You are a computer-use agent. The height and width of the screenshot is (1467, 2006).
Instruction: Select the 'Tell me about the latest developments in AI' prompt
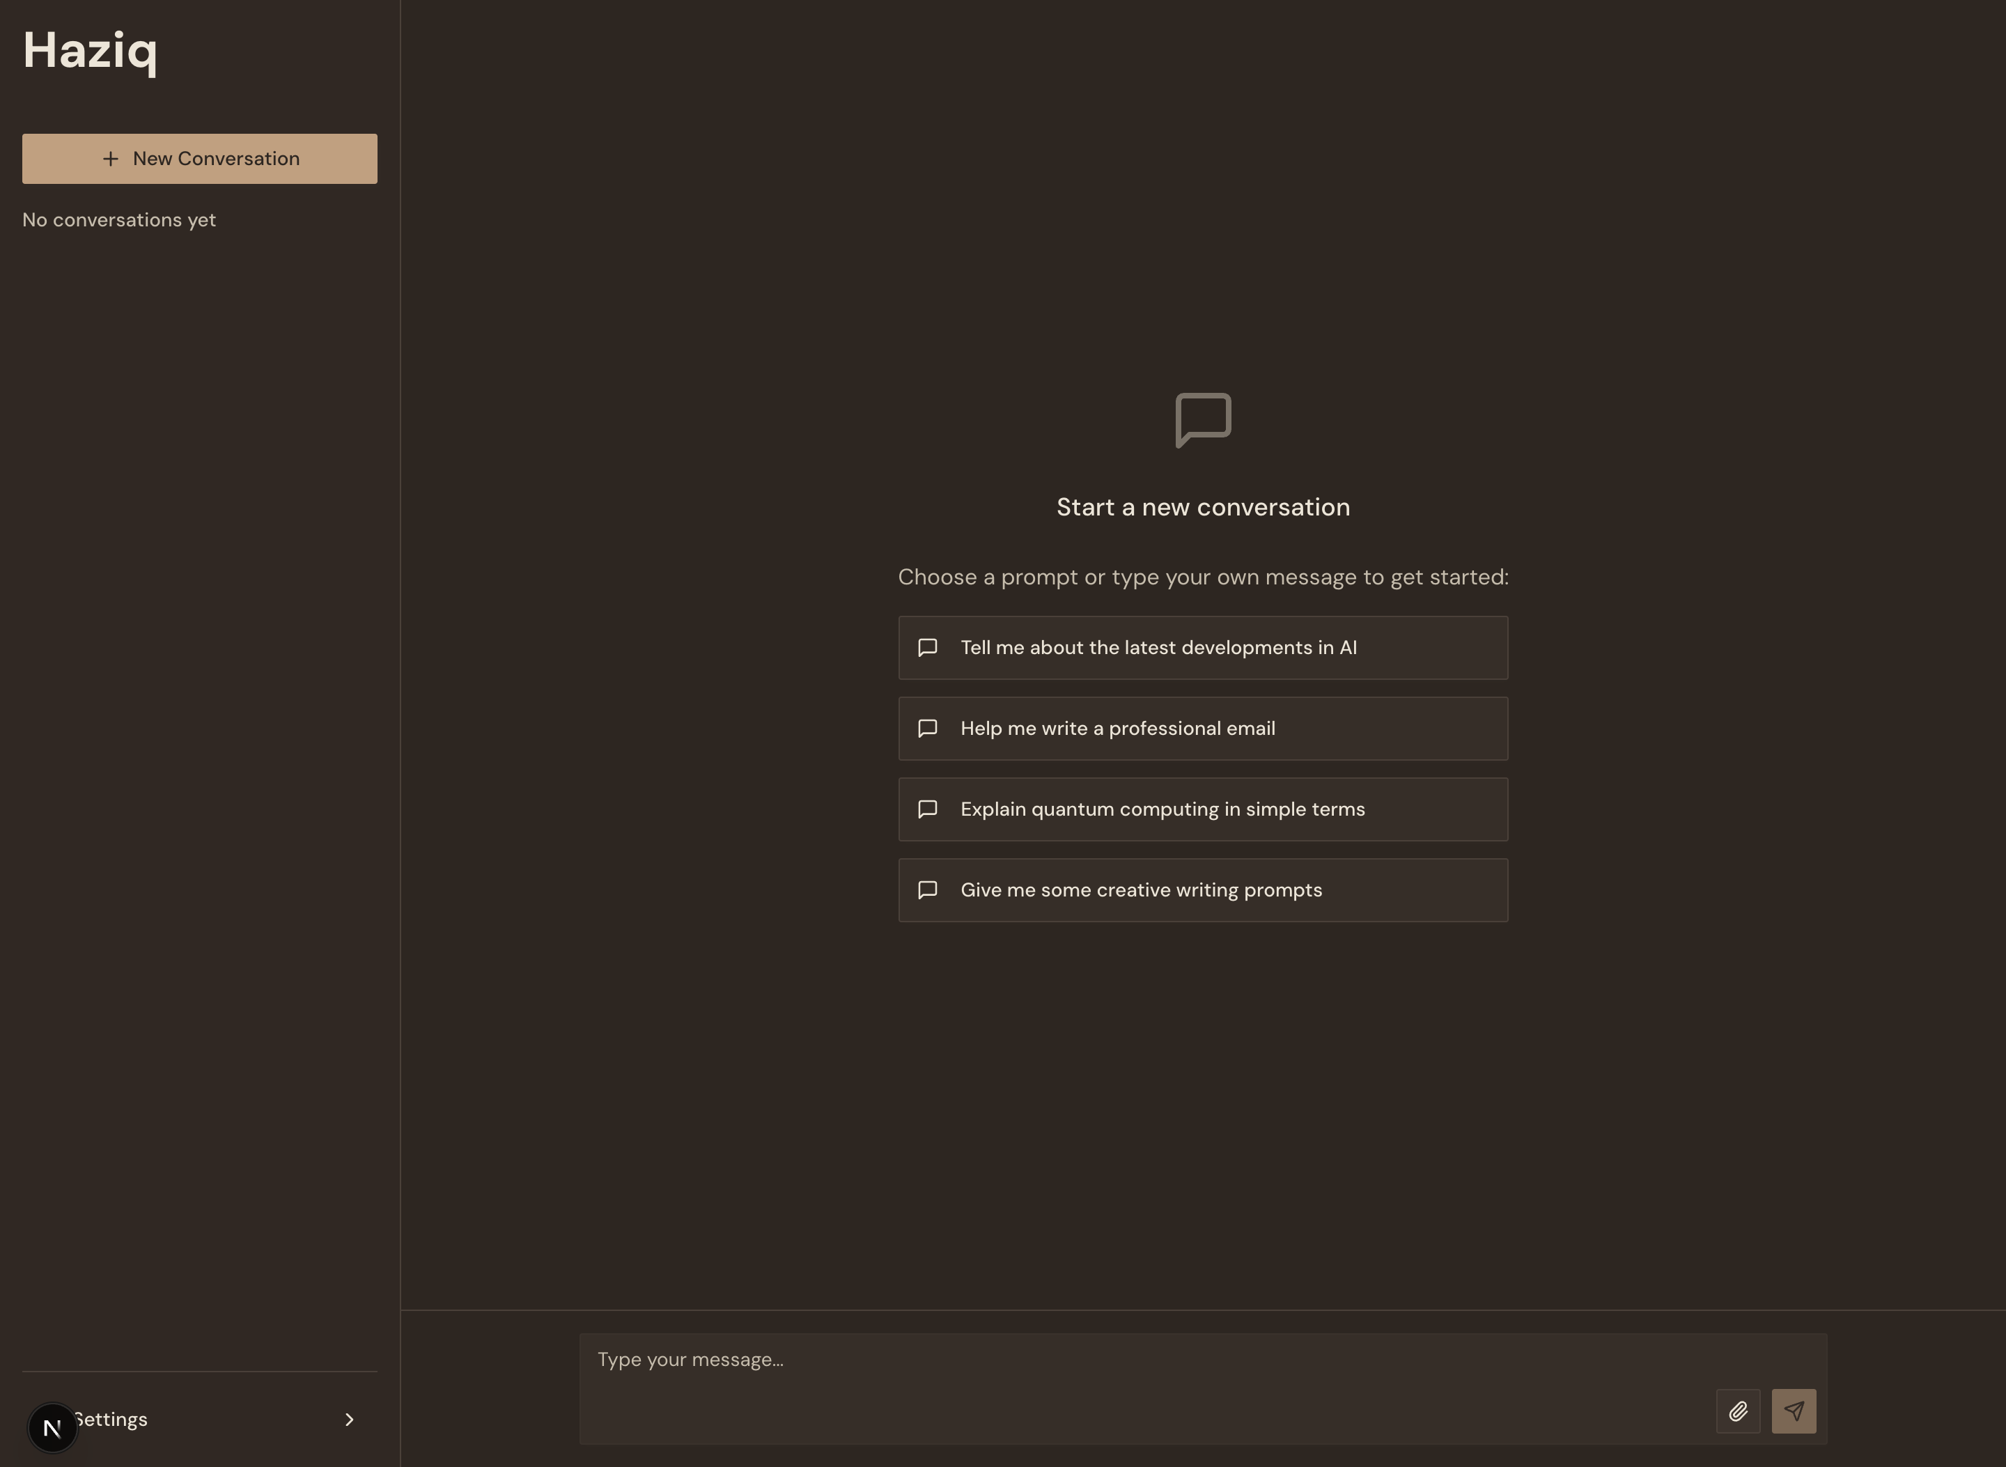click(x=1202, y=647)
